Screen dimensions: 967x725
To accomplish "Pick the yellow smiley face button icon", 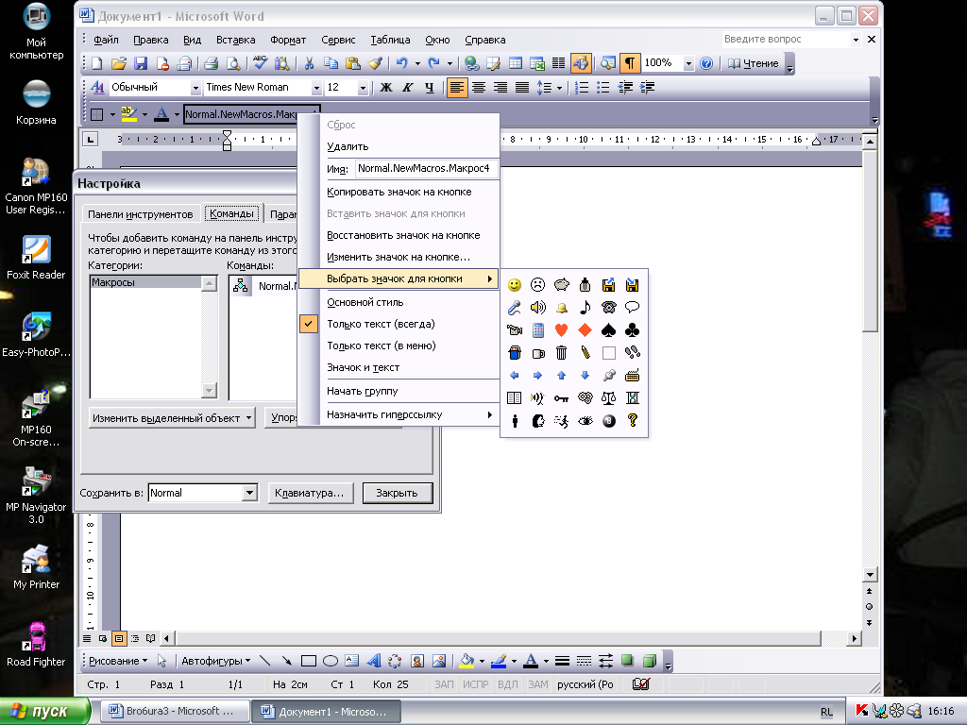I will (x=515, y=285).
